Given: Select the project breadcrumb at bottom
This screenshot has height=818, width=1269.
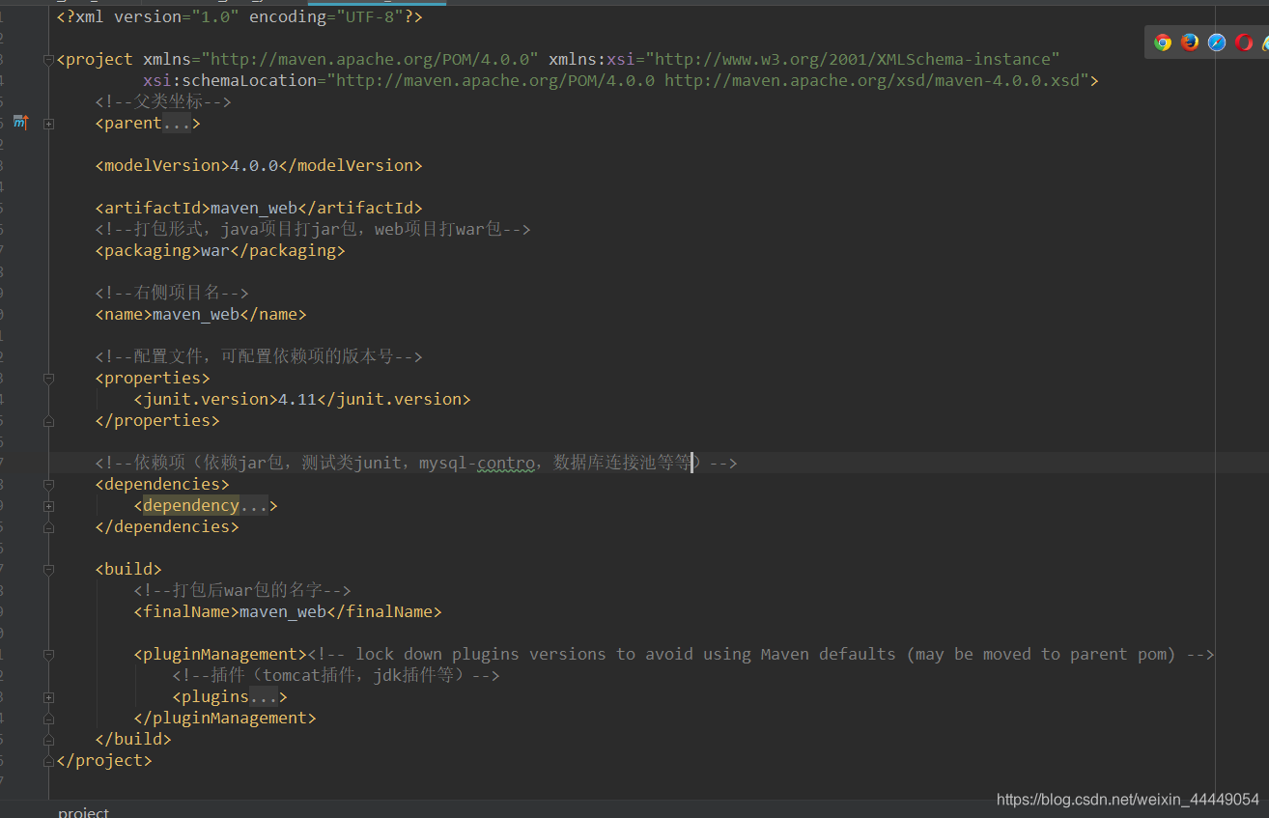Looking at the screenshot, I should (83, 812).
